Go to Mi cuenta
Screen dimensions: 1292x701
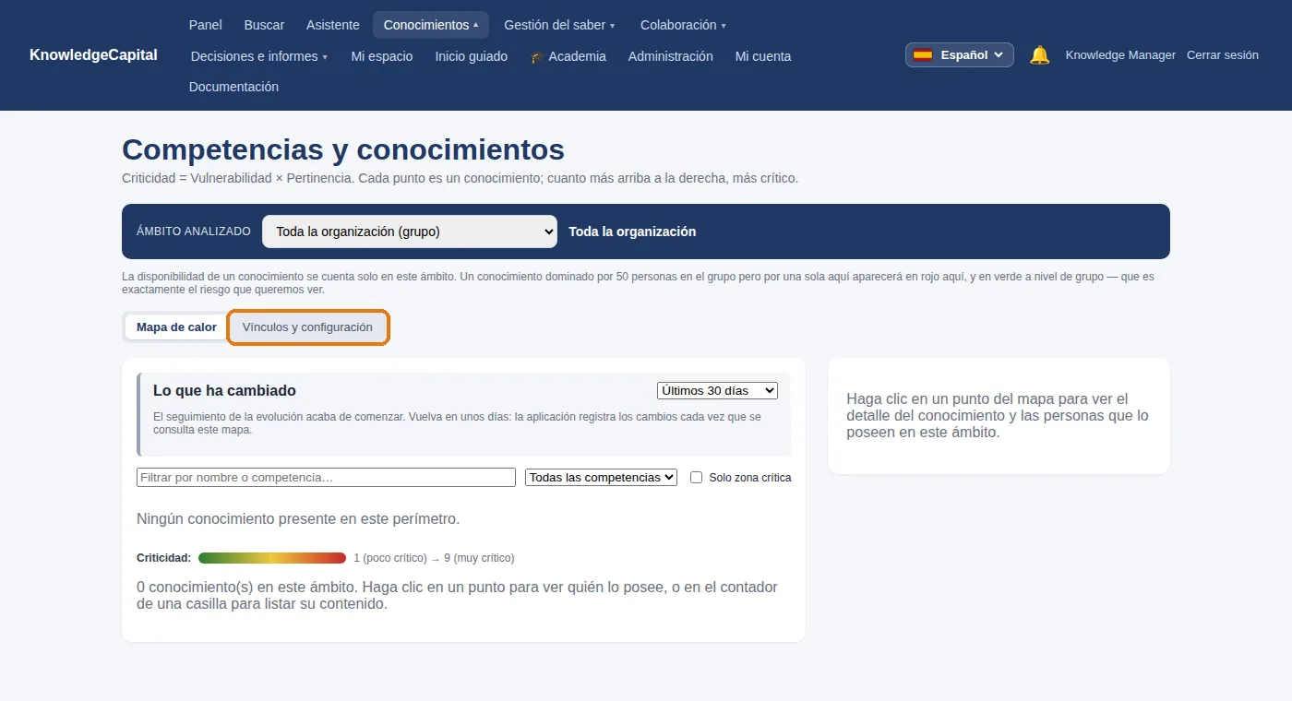pos(763,56)
